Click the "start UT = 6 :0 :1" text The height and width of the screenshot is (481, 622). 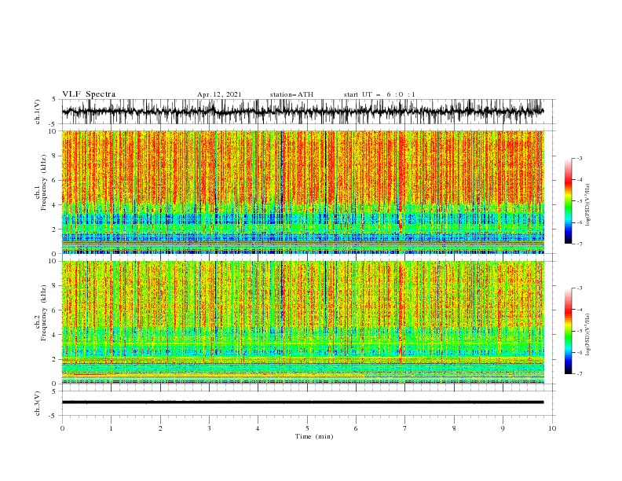[379, 94]
